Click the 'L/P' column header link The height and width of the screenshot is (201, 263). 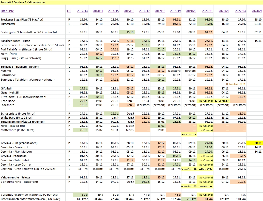point(69,11)
